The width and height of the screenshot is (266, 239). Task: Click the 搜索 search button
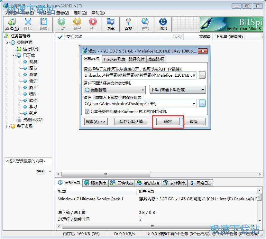pyautogui.click(x=41, y=172)
